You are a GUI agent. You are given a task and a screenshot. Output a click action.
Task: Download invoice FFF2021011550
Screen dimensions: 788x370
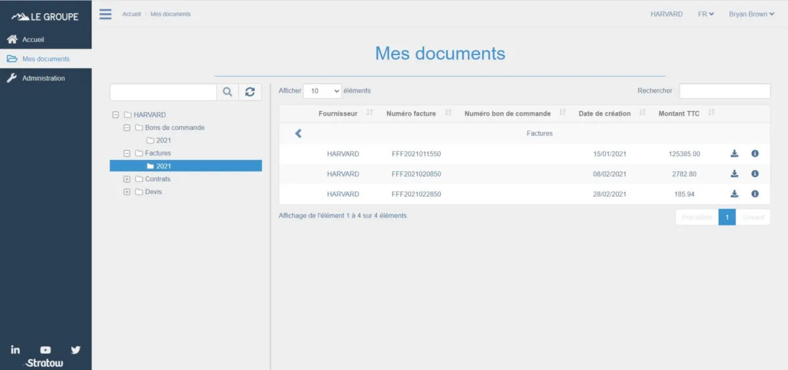[x=734, y=154]
